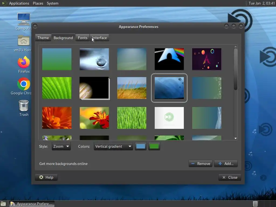Select the soft green waves wallpaper thumbnail
This screenshot has height=207, width=276.
(x=132, y=59)
